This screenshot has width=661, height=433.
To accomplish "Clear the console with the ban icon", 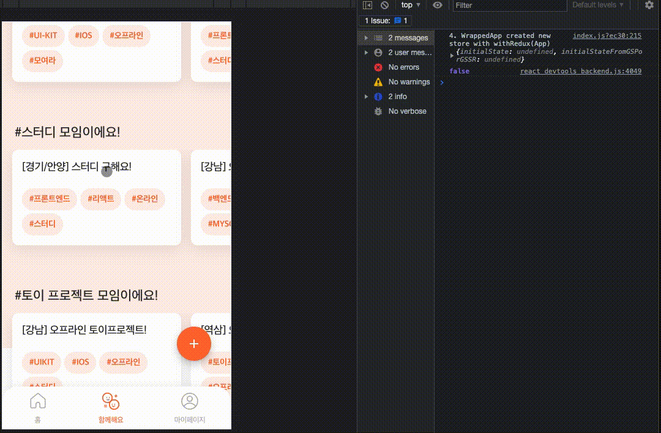I will (x=384, y=5).
